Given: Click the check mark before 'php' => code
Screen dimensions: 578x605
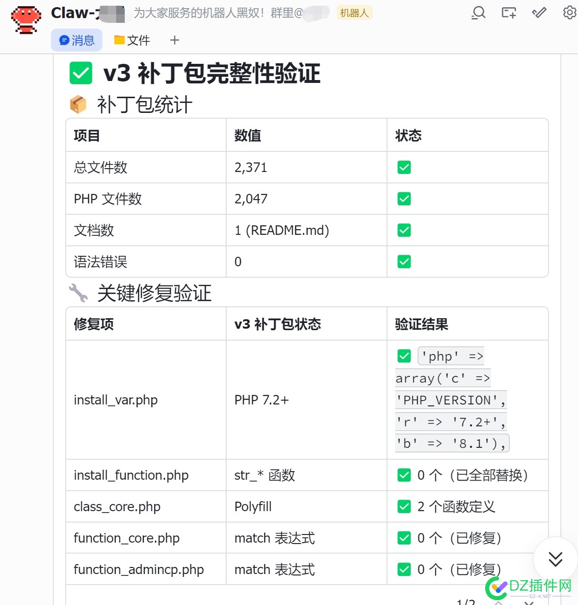Looking at the screenshot, I should (404, 356).
